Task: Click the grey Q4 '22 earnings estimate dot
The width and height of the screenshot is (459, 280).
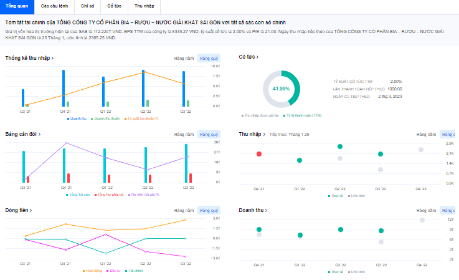Action: pos(421,150)
